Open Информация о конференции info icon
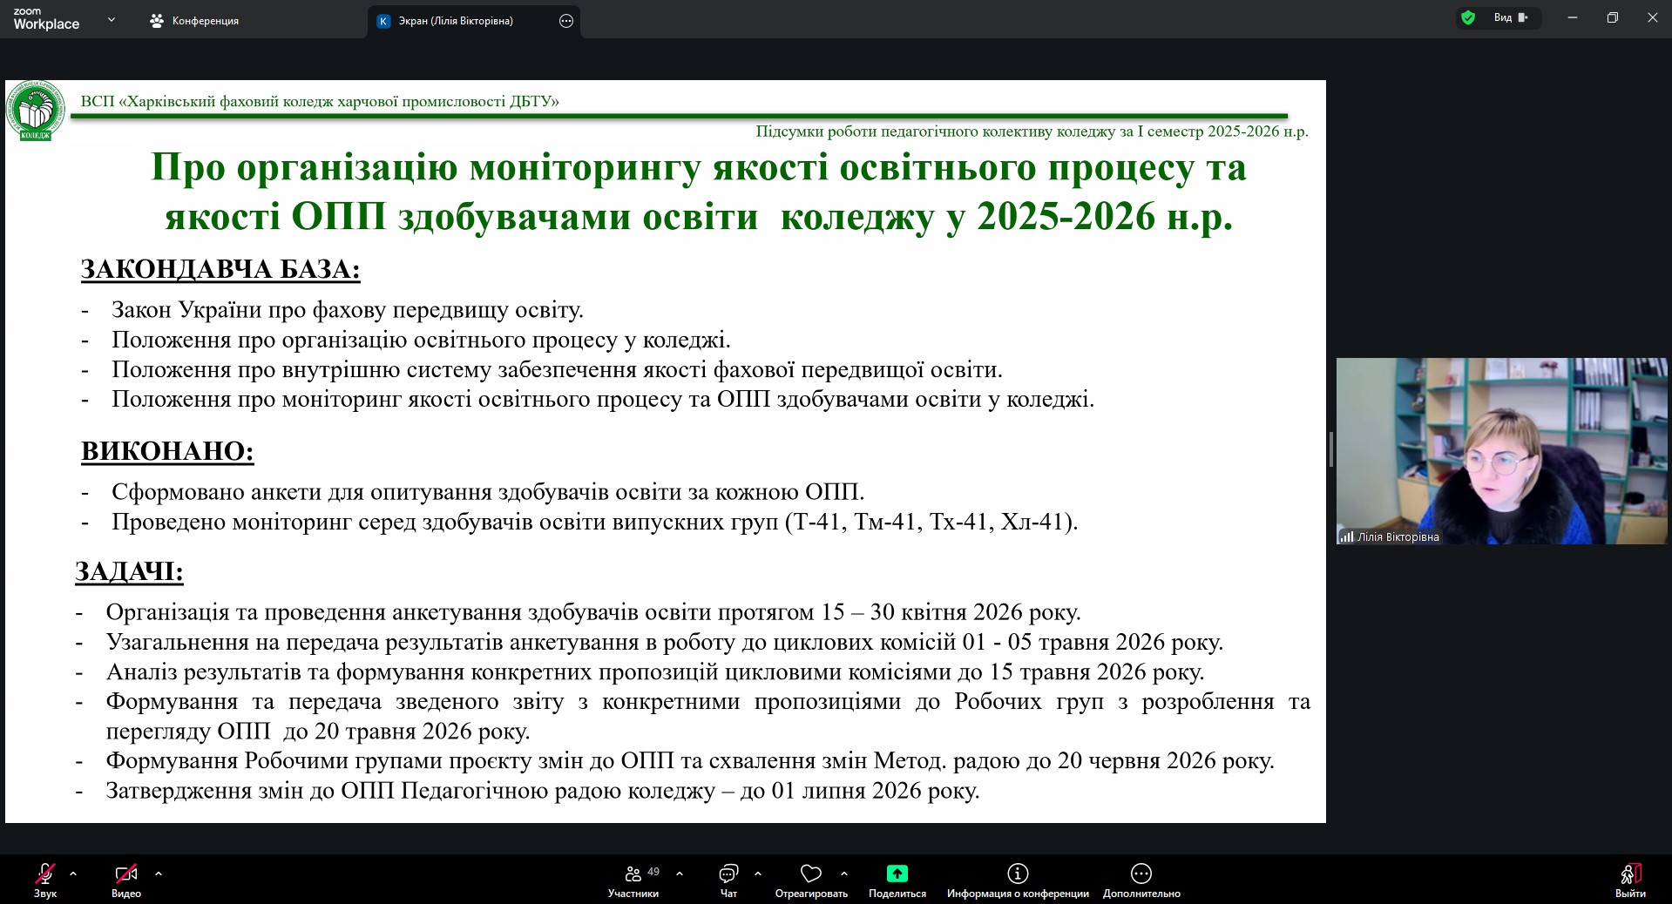The image size is (1672, 904). tap(1017, 874)
